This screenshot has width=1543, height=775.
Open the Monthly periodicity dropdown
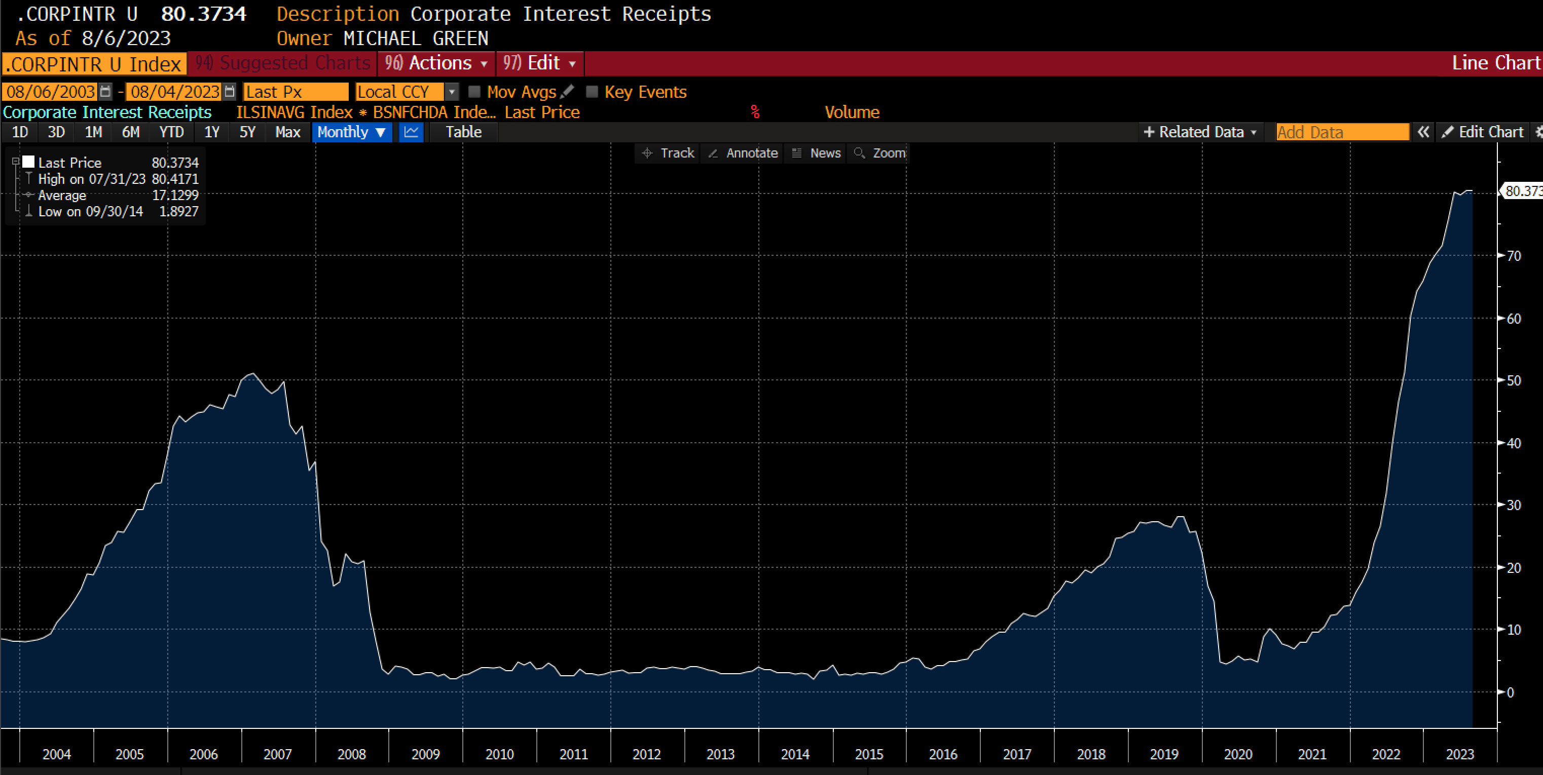(x=352, y=132)
